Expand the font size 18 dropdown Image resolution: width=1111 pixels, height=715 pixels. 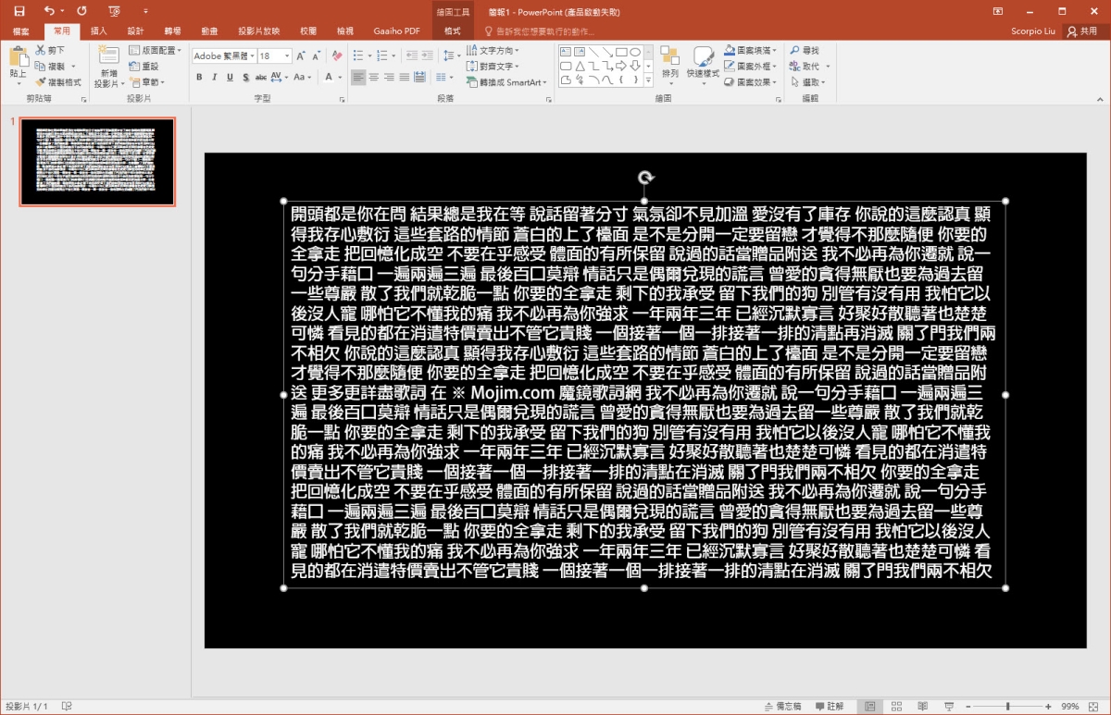(287, 56)
